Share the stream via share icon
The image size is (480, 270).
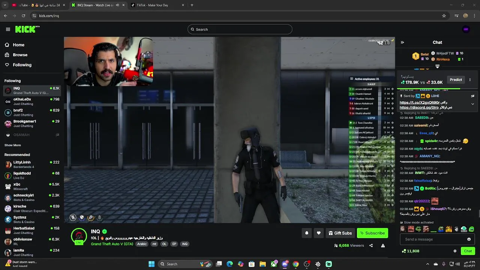tap(371, 246)
